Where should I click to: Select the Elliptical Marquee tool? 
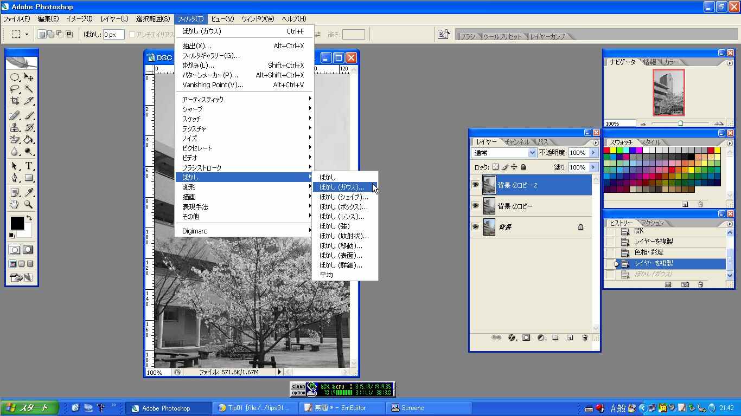15,77
